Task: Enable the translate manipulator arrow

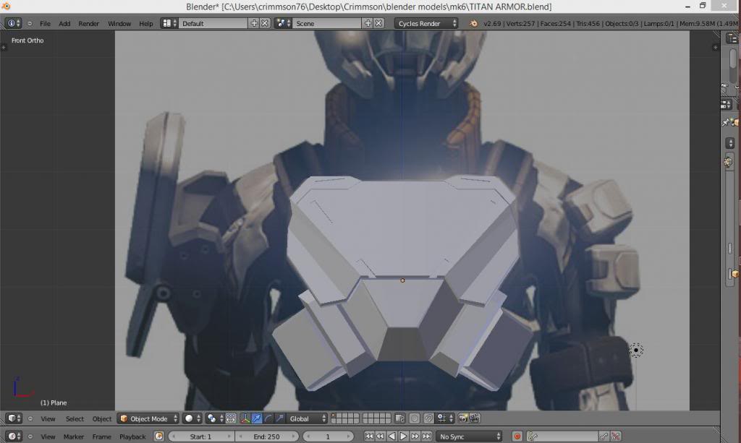Action: [x=257, y=418]
